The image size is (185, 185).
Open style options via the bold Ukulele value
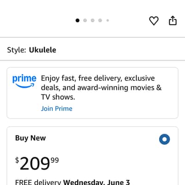[43, 50]
